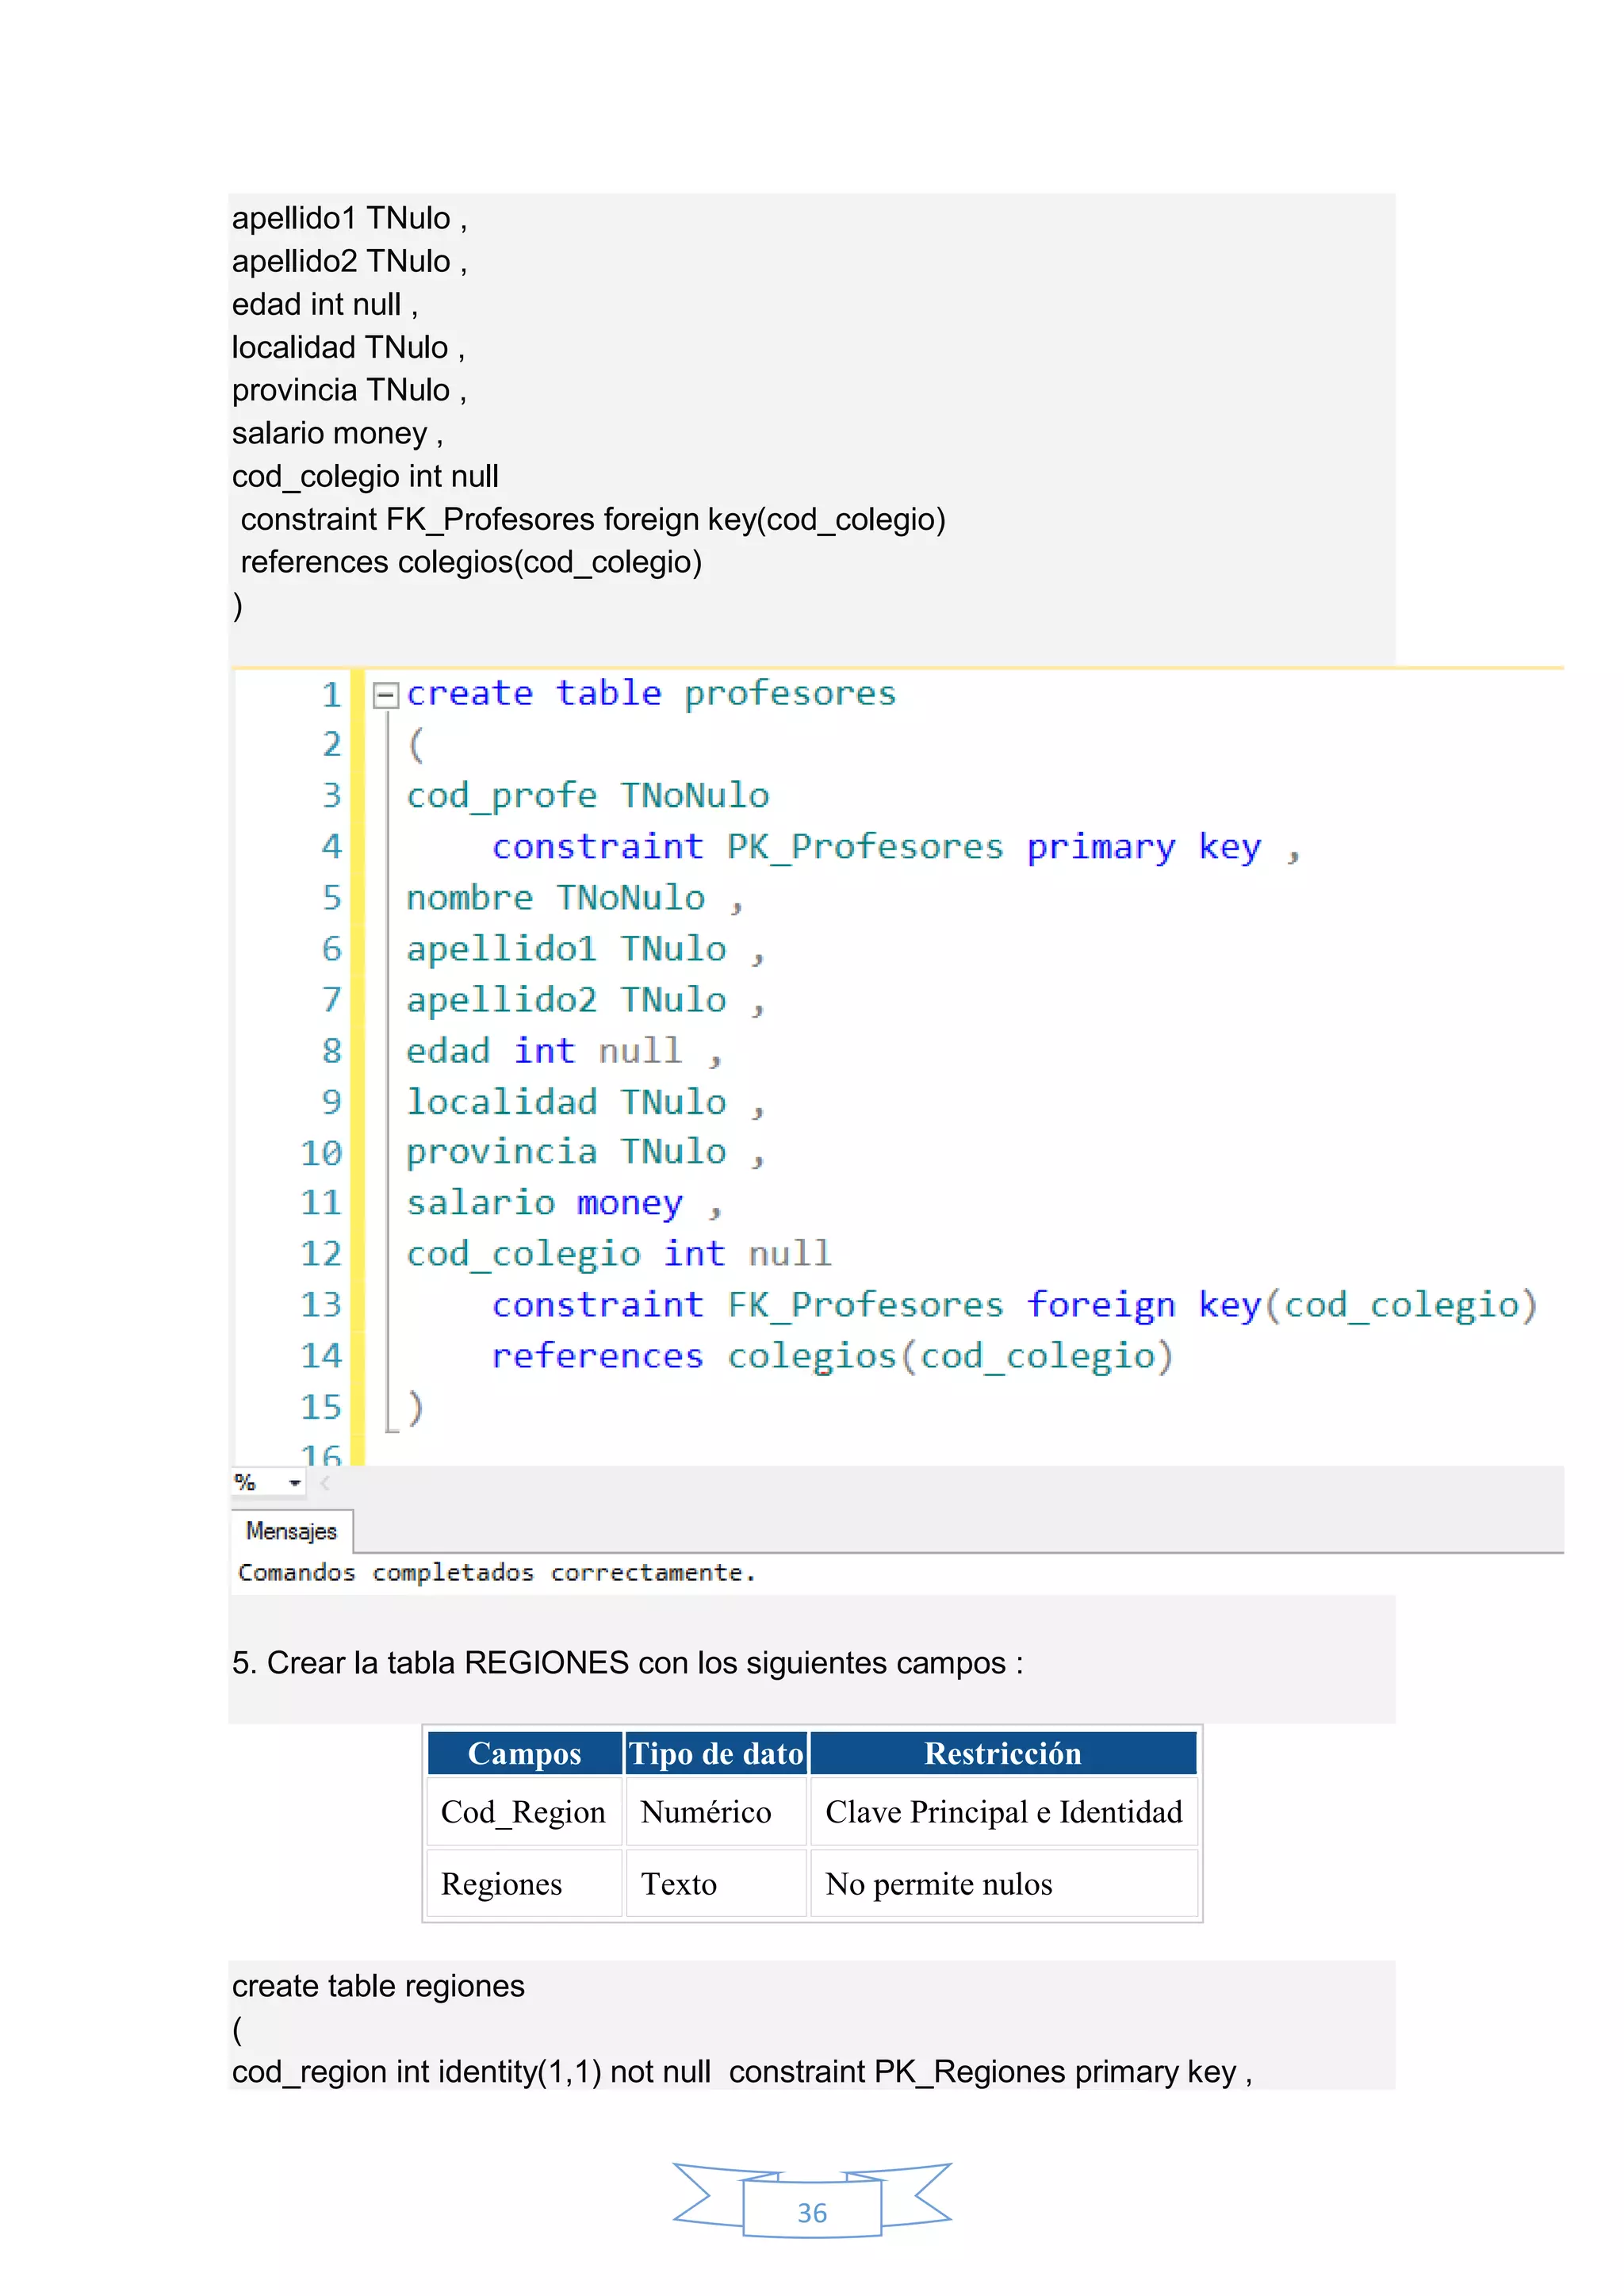Select 'Clave Principal e Identidad' cell
1624x2296 pixels.
click(x=1003, y=1812)
